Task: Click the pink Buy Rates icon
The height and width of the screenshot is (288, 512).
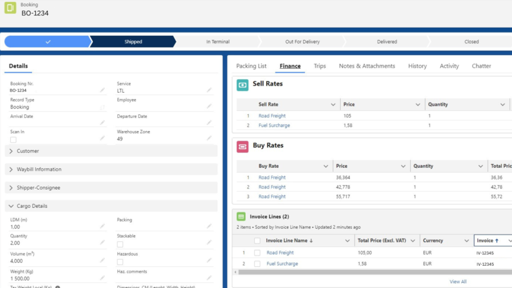Action: (242, 146)
